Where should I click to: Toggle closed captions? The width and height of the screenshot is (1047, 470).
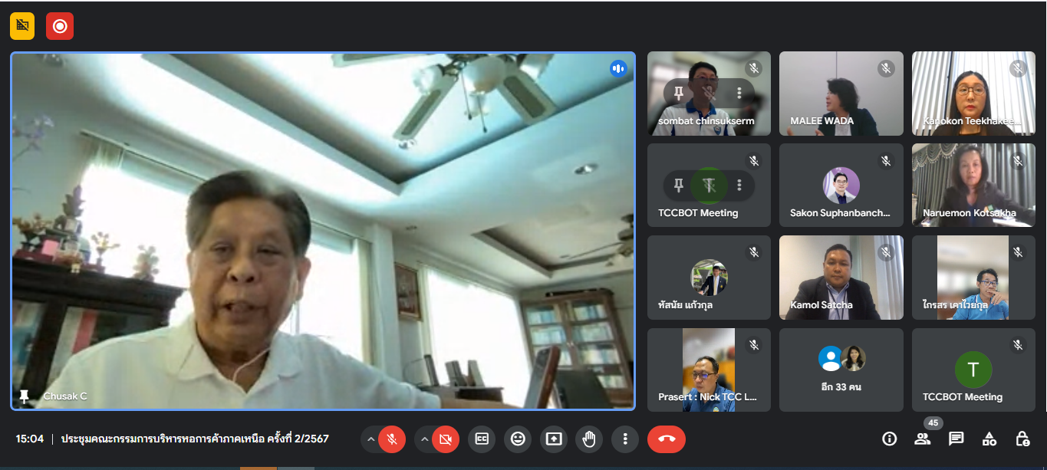(x=482, y=439)
